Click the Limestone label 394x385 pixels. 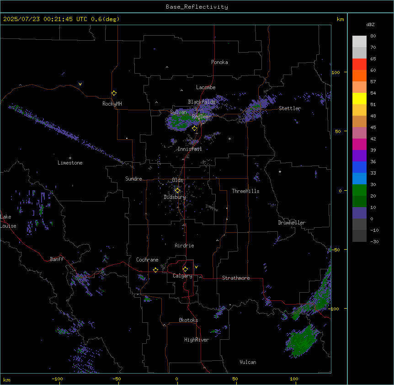click(70, 163)
